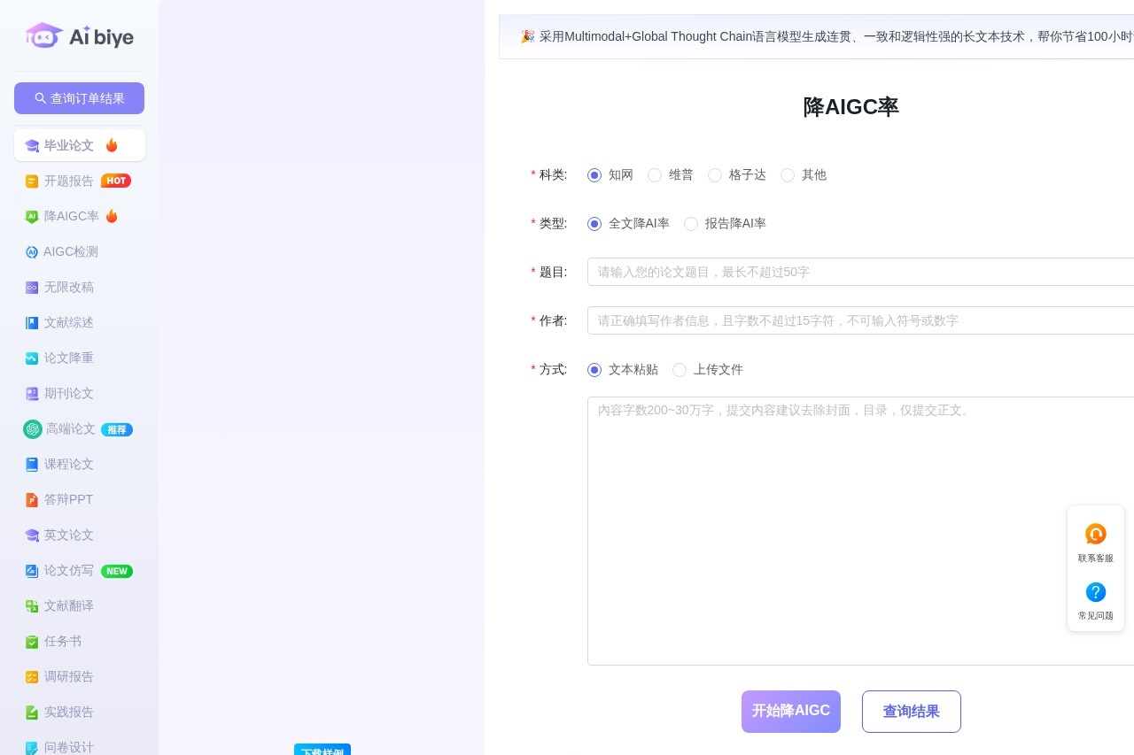The width and height of the screenshot is (1134, 755).
Task: Switch method to 上传文件
Action: tap(680, 370)
